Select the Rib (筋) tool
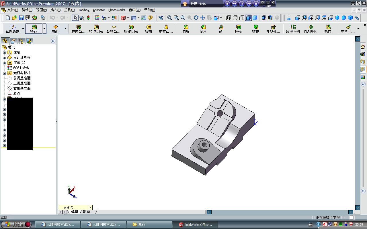This screenshot has width=367, height=229. [221, 29]
